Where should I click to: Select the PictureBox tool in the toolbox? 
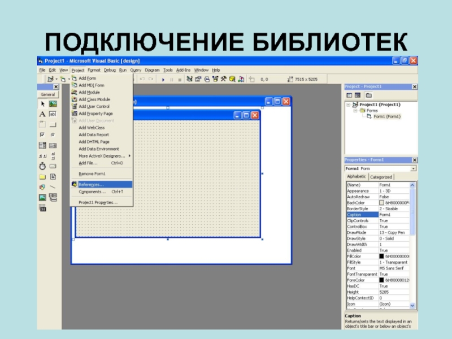(x=53, y=104)
